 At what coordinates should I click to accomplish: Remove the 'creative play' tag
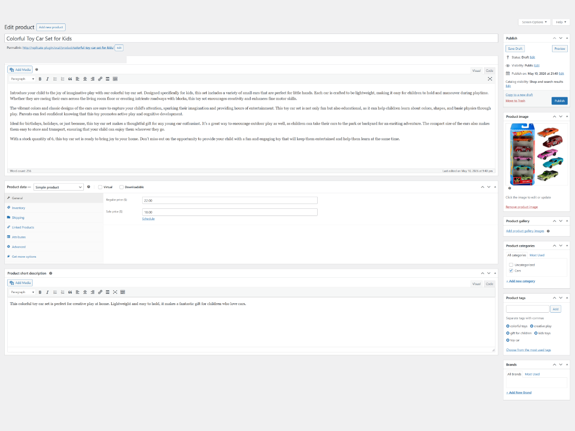[x=532, y=326]
